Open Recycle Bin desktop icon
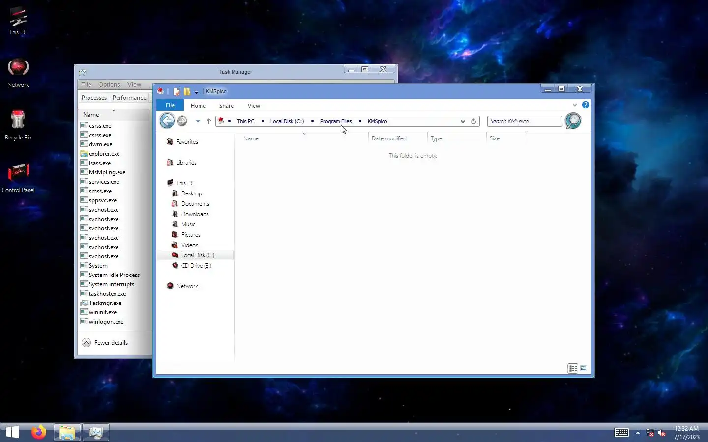The height and width of the screenshot is (442, 708). [x=18, y=126]
